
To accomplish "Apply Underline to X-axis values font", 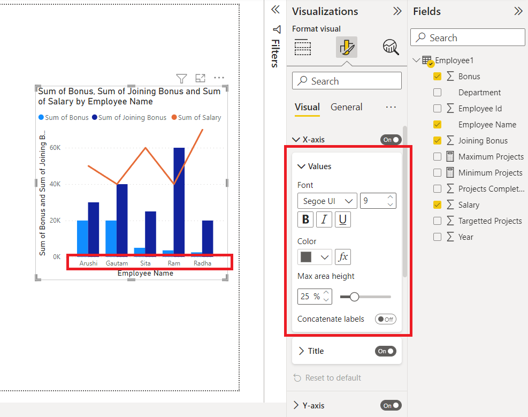I will tap(343, 219).
